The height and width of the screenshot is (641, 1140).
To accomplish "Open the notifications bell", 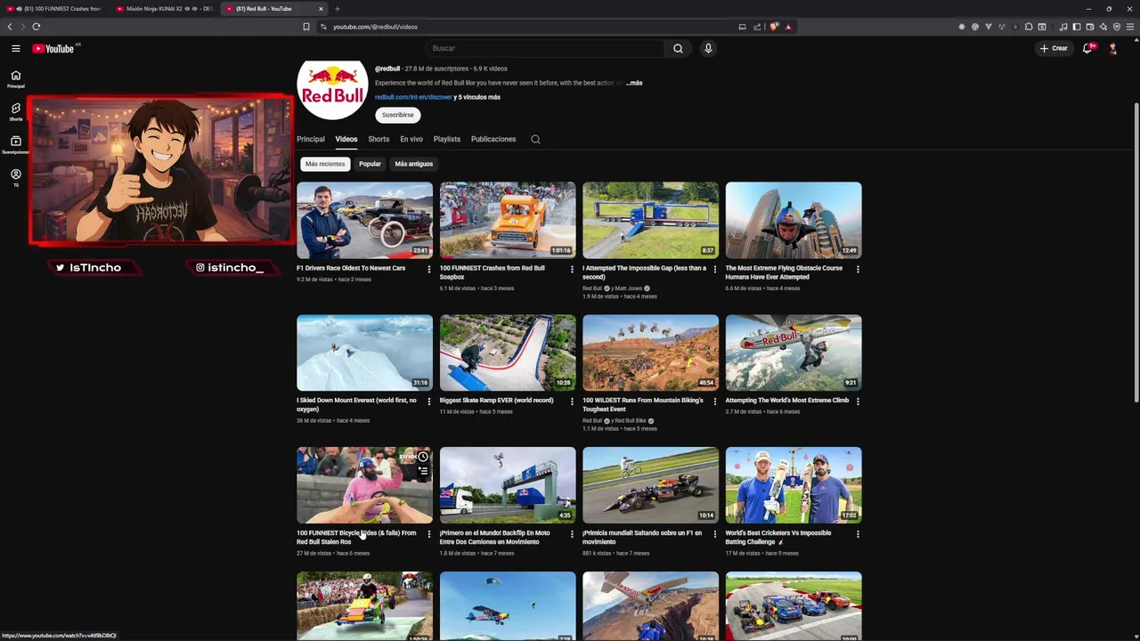I will point(1087,48).
